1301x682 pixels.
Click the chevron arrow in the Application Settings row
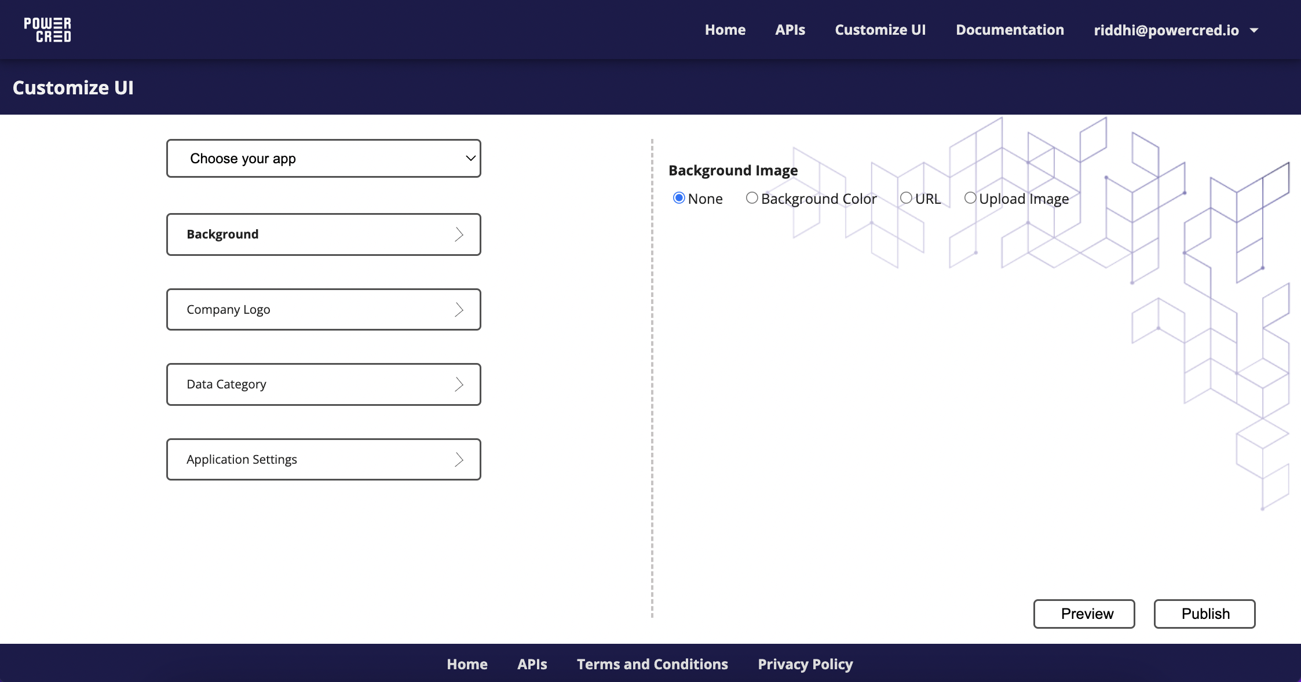point(459,460)
